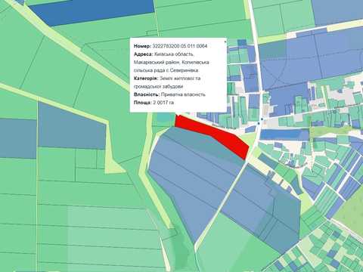Click the cadastral number 3222783200:05:011:0084
363x272 pixels.
click(180, 46)
